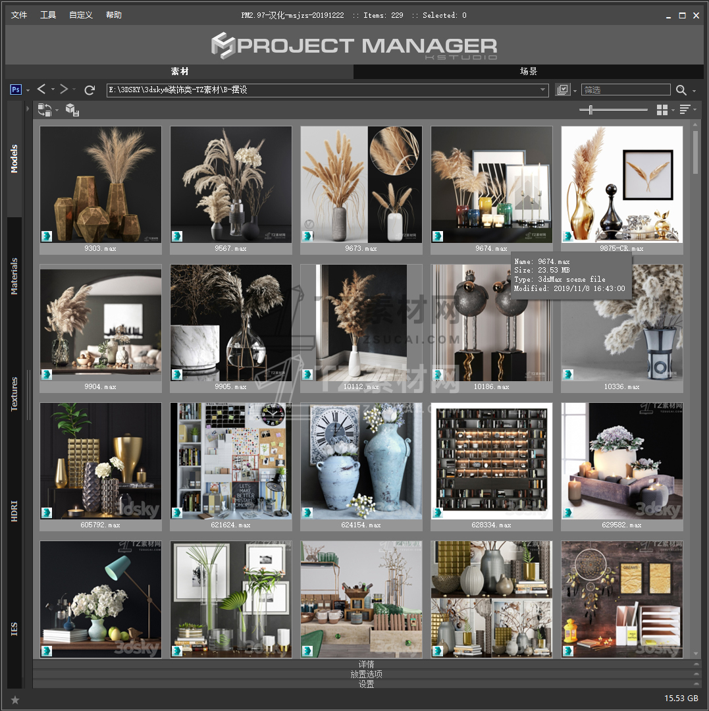This screenshot has height=711, width=709.
Task: Click the Photoshop (Ps) icon in toolbar
Action: click(x=16, y=90)
